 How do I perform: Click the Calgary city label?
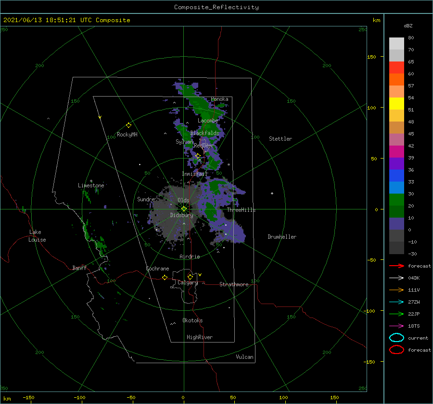pos(188,282)
